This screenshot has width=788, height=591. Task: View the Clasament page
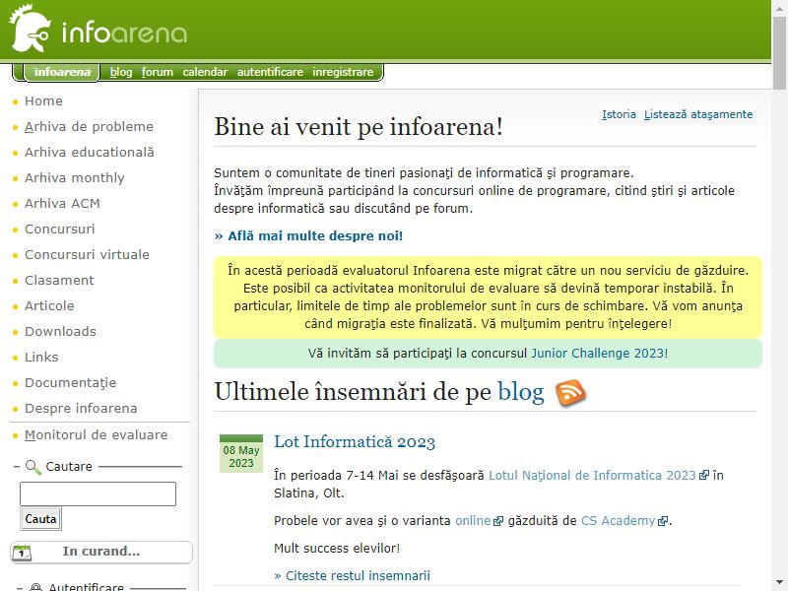pyautogui.click(x=59, y=281)
